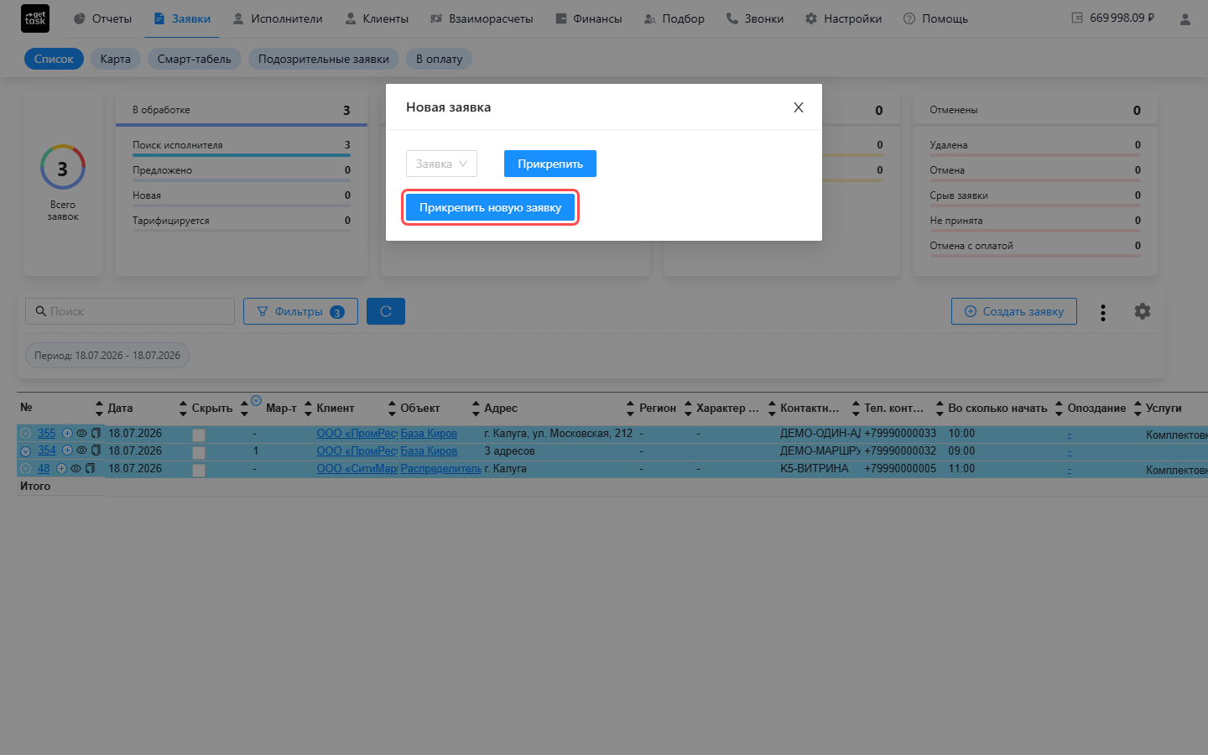The height and width of the screenshot is (755, 1208).
Task: Close the Новая заявка dialog
Action: pos(798,107)
